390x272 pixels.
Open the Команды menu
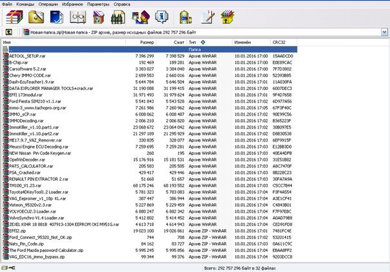click(x=25, y=5)
